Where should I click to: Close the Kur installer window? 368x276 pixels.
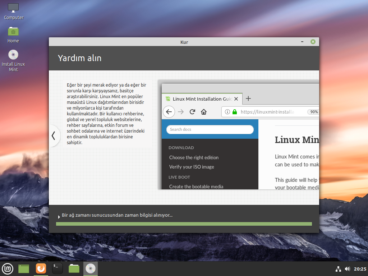point(313,42)
